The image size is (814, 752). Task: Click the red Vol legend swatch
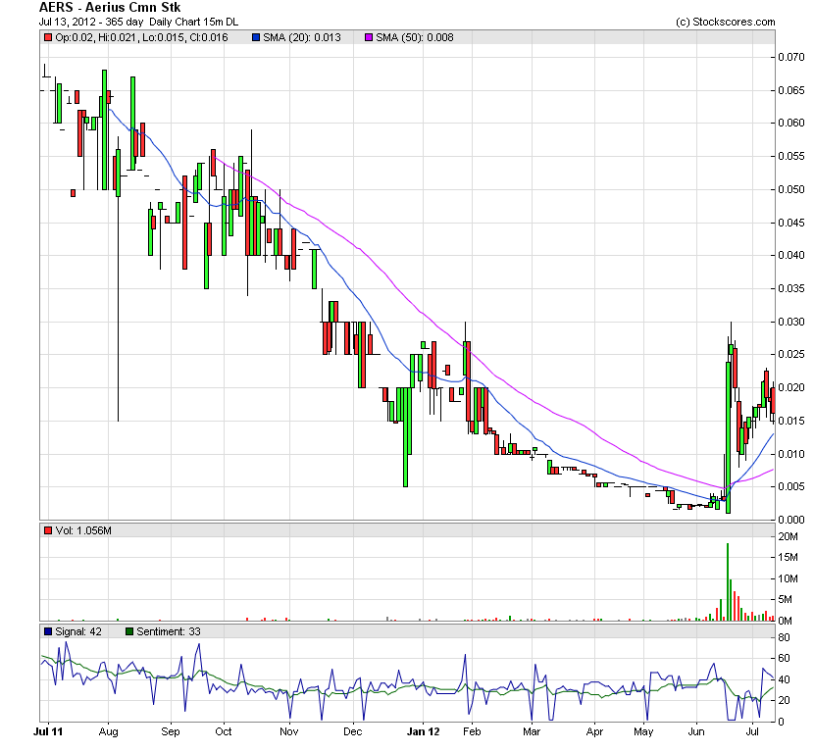coord(48,530)
